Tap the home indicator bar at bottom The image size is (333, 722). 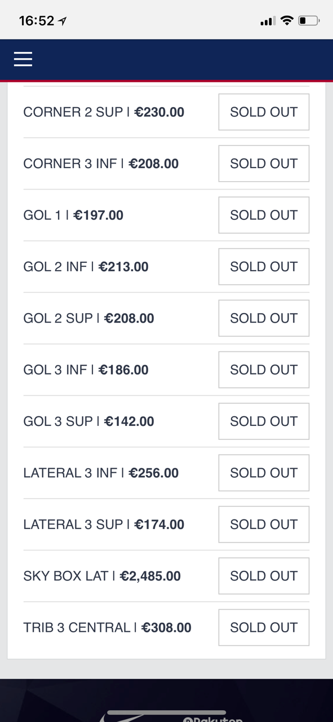[x=167, y=713]
